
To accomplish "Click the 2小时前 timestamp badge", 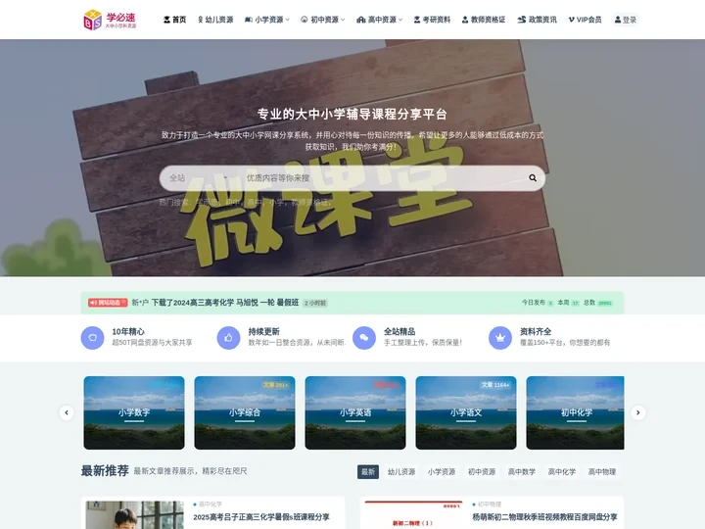I will tap(314, 303).
